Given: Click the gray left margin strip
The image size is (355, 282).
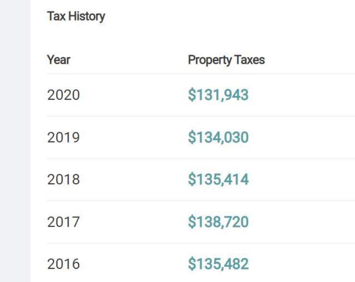Looking at the screenshot, I should click(15, 142).
